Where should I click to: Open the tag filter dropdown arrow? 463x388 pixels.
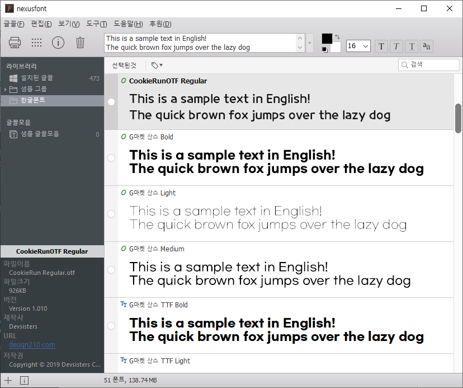[161, 65]
